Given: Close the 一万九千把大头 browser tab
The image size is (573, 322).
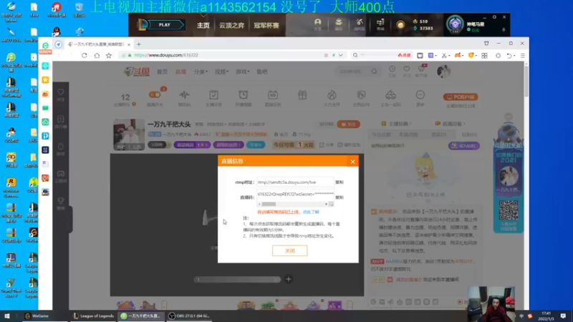Looking at the screenshot, I should (x=129, y=44).
